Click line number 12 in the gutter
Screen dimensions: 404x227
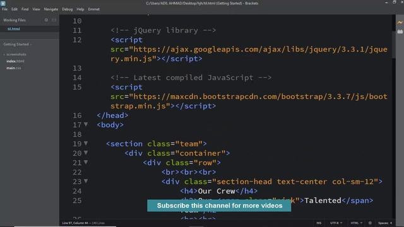pyautogui.click(x=77, y=40)
